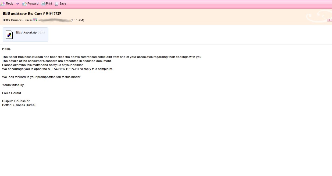Click the Reply envelope icon
Viewport: 332px width, 176px height.
click(x=3, y=4)
